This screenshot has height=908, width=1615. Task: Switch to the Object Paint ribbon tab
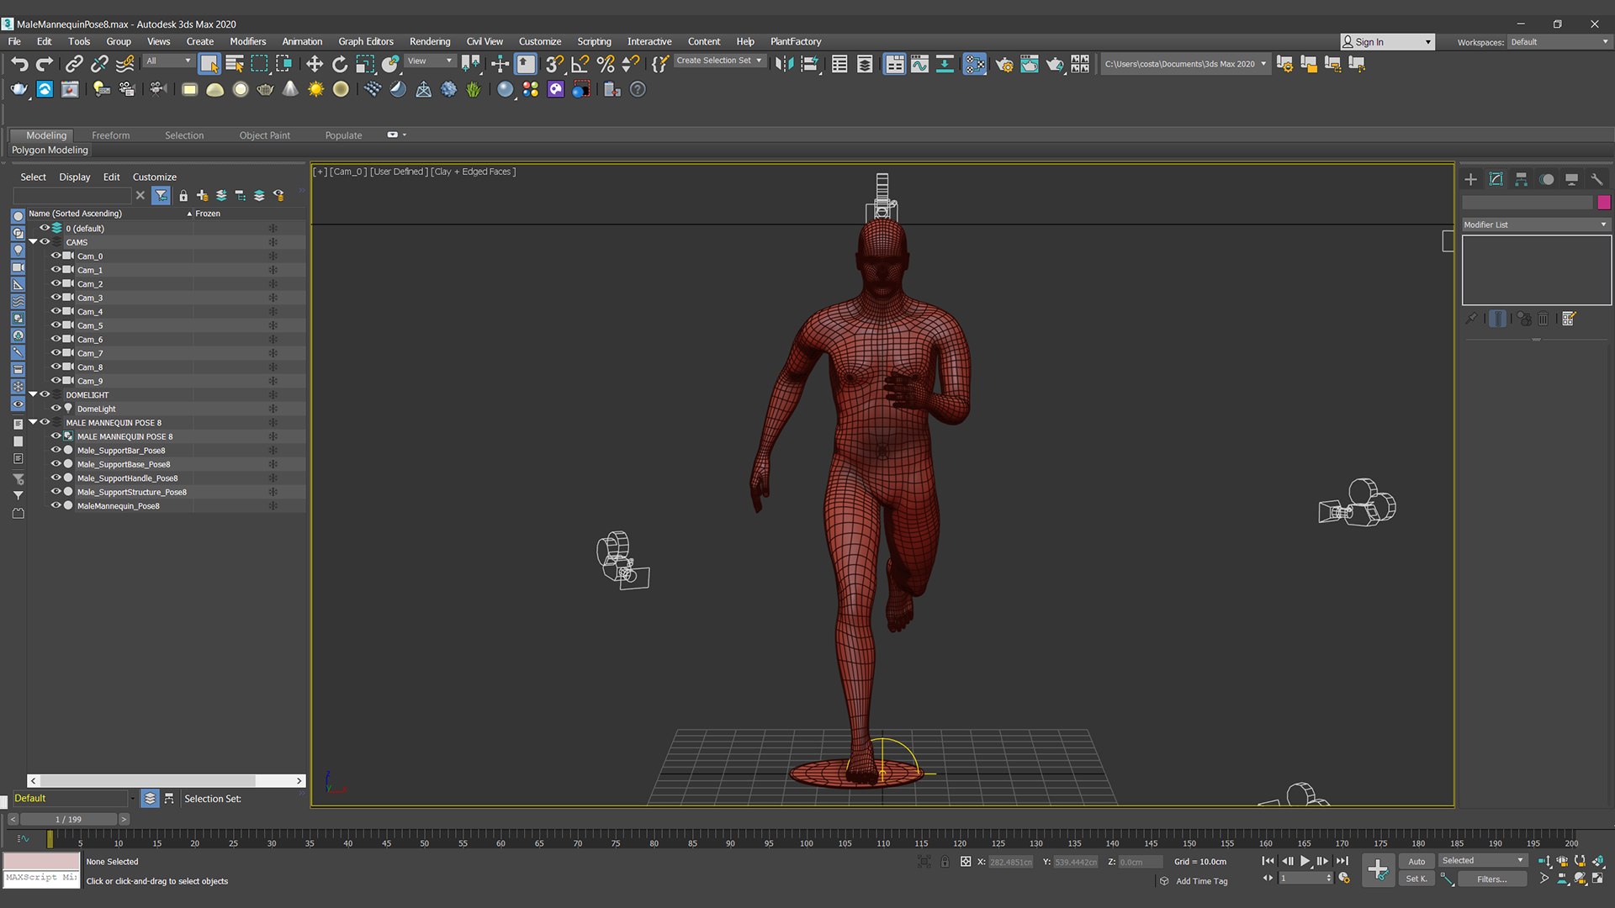pyautogui.click(x=264, y=135)
